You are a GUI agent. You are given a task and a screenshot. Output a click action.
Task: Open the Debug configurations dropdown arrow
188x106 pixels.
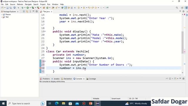pos(25,8)
